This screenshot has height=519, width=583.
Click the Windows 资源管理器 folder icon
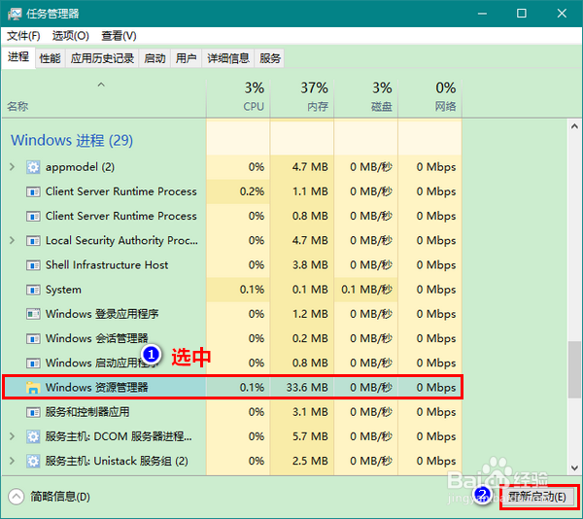(33, 388)
